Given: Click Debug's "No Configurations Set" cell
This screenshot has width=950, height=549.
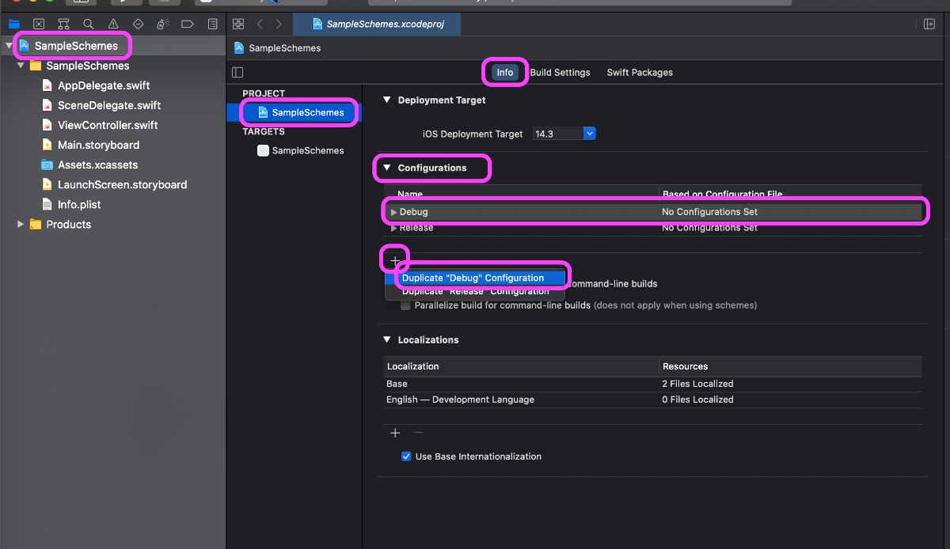Looking at the screenshot, I should pos(709,212).
